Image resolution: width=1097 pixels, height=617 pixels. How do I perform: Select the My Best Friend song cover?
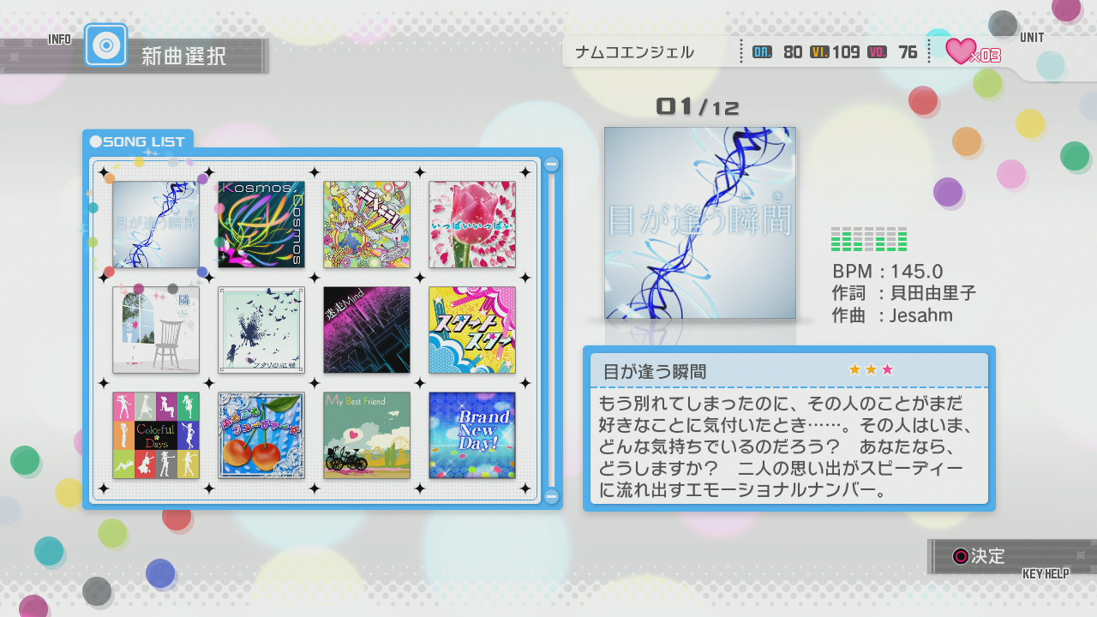click(367, 435)
